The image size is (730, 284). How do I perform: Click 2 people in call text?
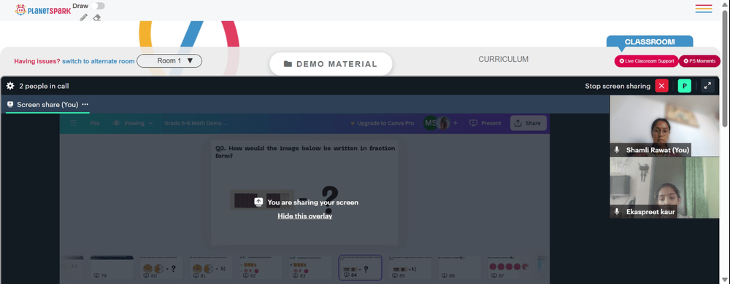click(45, 86)
